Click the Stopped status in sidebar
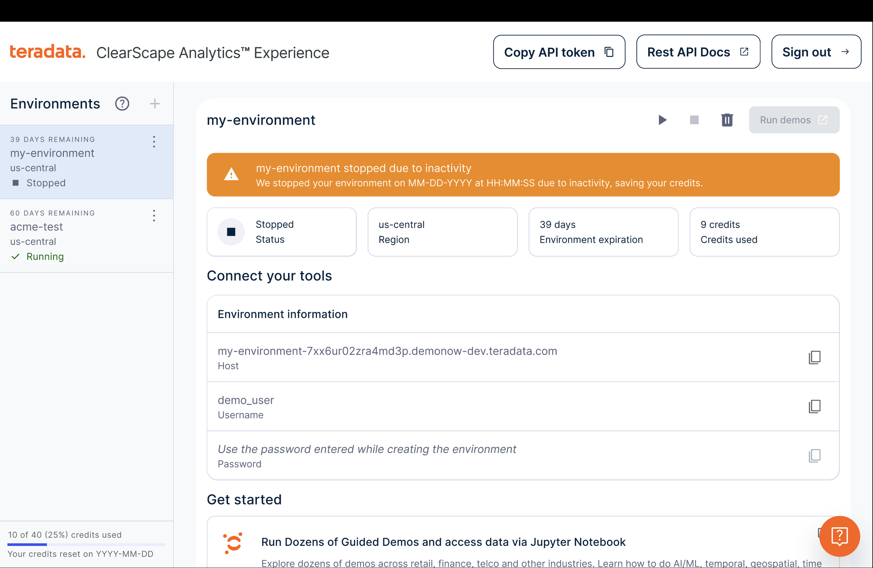Image resolution: width=873 pixels, height=568 pixels. (x=38, y=183)
